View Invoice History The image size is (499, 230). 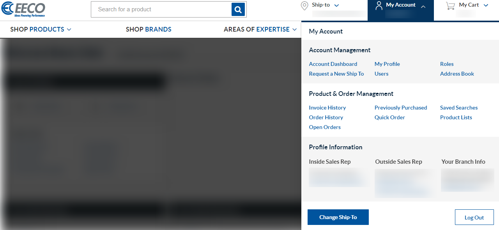(327, 108)
